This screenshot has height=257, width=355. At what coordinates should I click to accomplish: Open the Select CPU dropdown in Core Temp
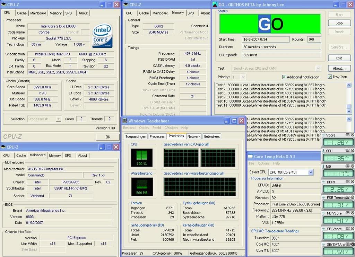(311, 172)
